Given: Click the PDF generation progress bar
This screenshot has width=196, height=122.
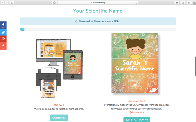Looking at the screenshot, I should click(x=98, y=29).
